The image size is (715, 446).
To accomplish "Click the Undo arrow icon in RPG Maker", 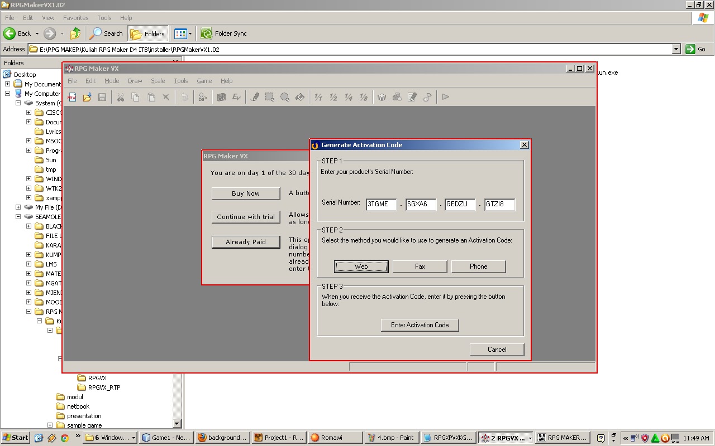I will pos(184,97).
